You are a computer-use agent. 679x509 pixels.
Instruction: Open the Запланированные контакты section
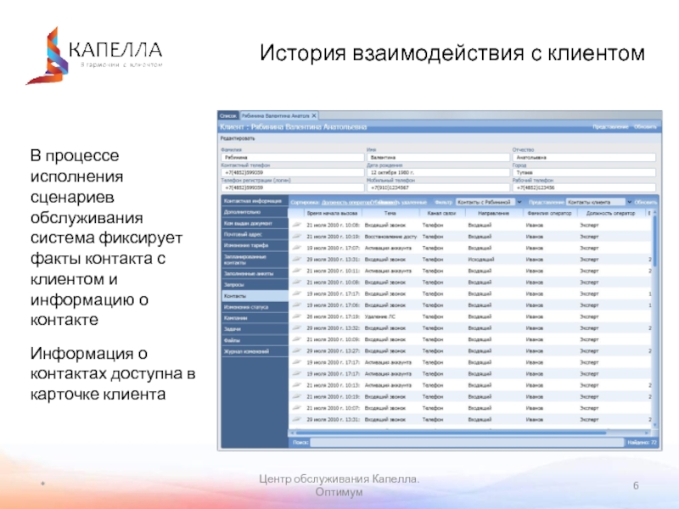coord(255,260)
